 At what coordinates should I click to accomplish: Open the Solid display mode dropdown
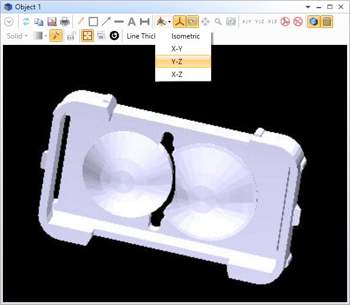pos(17,36)
